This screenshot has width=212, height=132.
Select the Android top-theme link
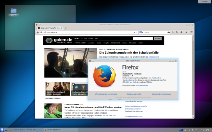pyautogui.click(x=91, y=43)
